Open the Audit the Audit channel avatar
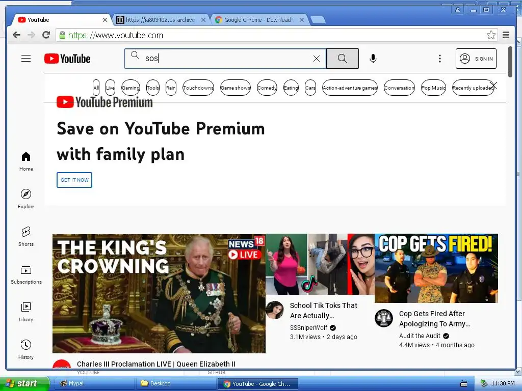This screenshot has width=522, height=391. tap(384, 318)
